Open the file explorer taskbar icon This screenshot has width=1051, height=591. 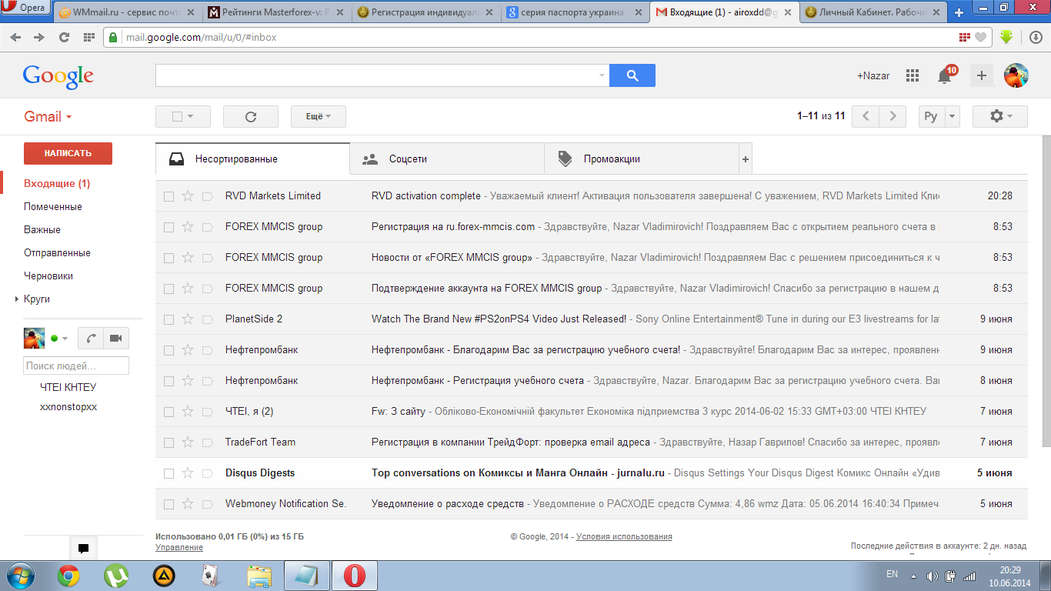tap(259, 575)
